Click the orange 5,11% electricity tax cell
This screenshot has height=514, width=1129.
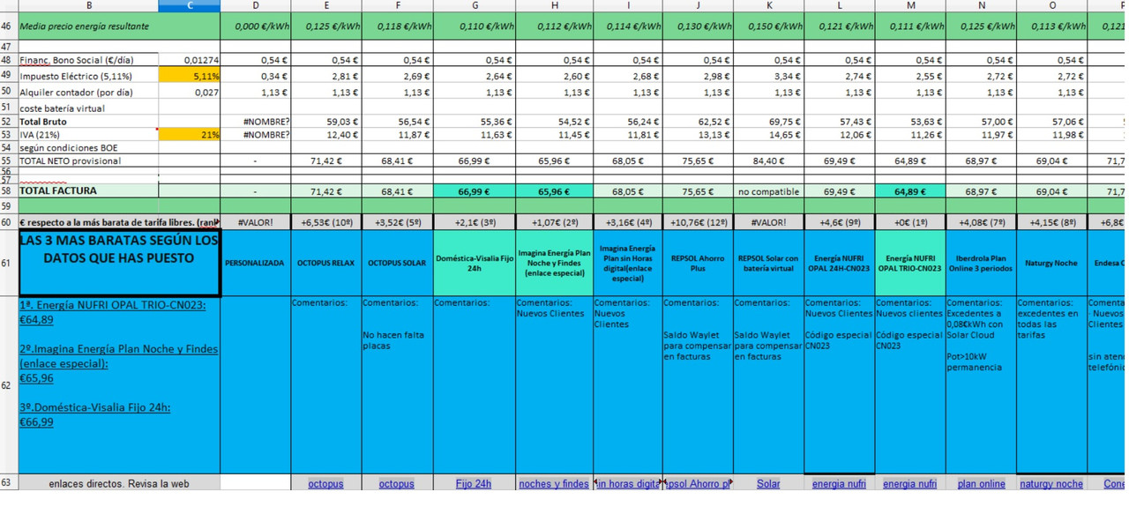pyautogui.click(x=190, y=76)
